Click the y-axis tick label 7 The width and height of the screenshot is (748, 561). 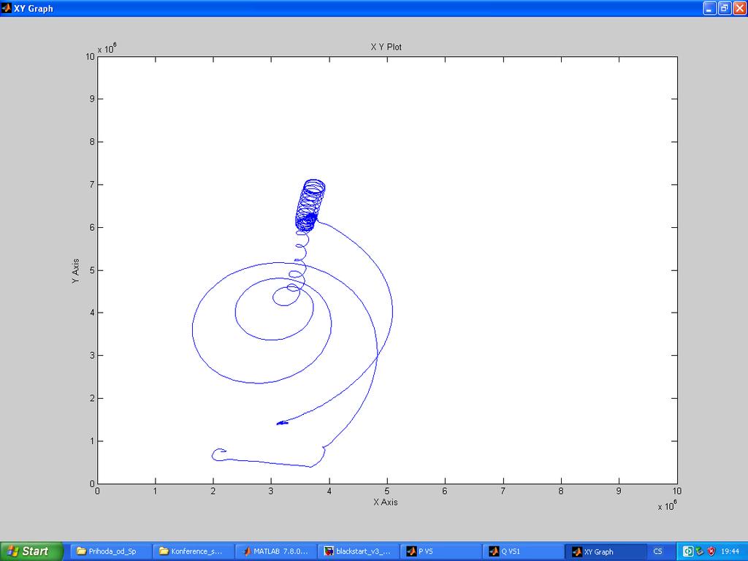point(91,185)
